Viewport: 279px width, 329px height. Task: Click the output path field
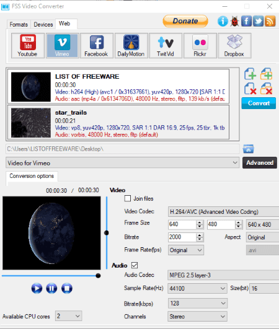coord(123,149)
